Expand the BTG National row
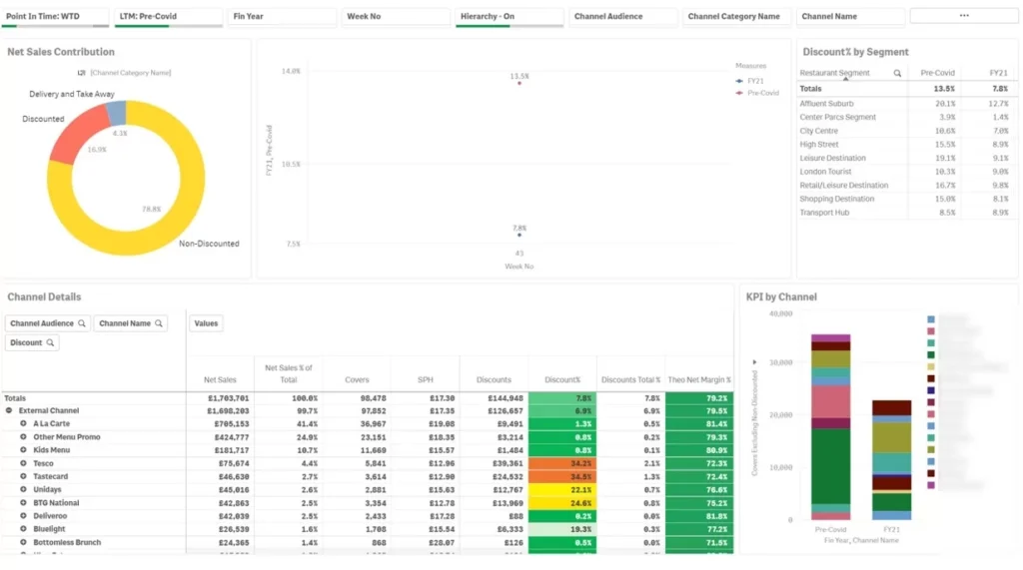This screenshot has height=570, width=1023. click(23, 503)
